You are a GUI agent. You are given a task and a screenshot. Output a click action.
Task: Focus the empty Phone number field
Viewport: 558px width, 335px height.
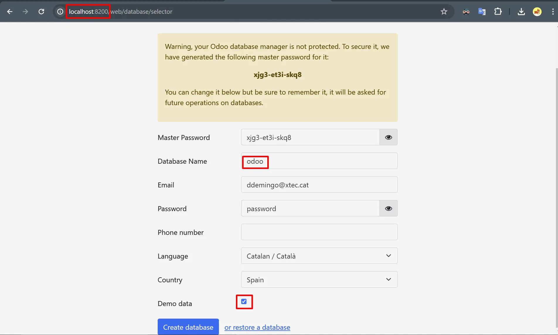coord(319,232)
